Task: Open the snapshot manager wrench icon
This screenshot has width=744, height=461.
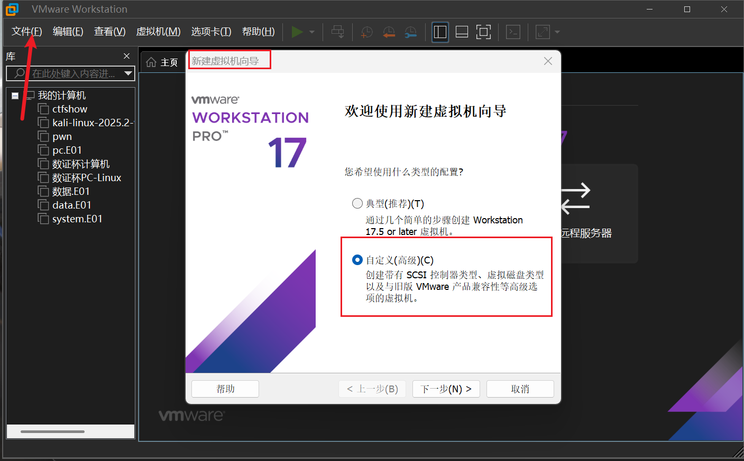Action: (410, 32)
